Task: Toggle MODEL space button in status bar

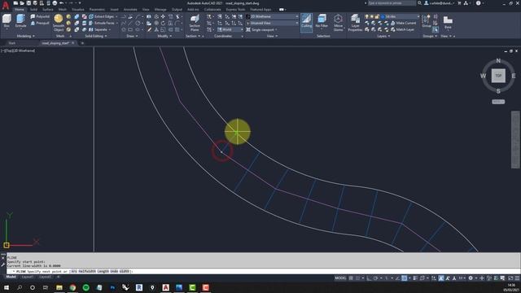Action: click(340, 278)
